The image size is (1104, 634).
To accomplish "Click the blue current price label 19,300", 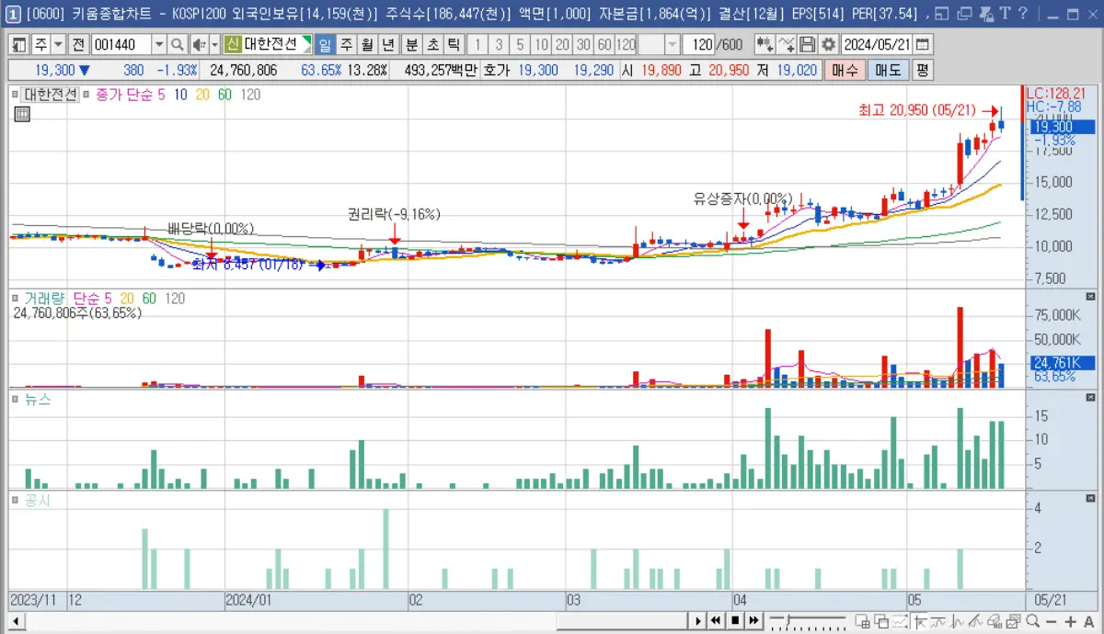I will pyautogui.click(x=1063, y=127).
